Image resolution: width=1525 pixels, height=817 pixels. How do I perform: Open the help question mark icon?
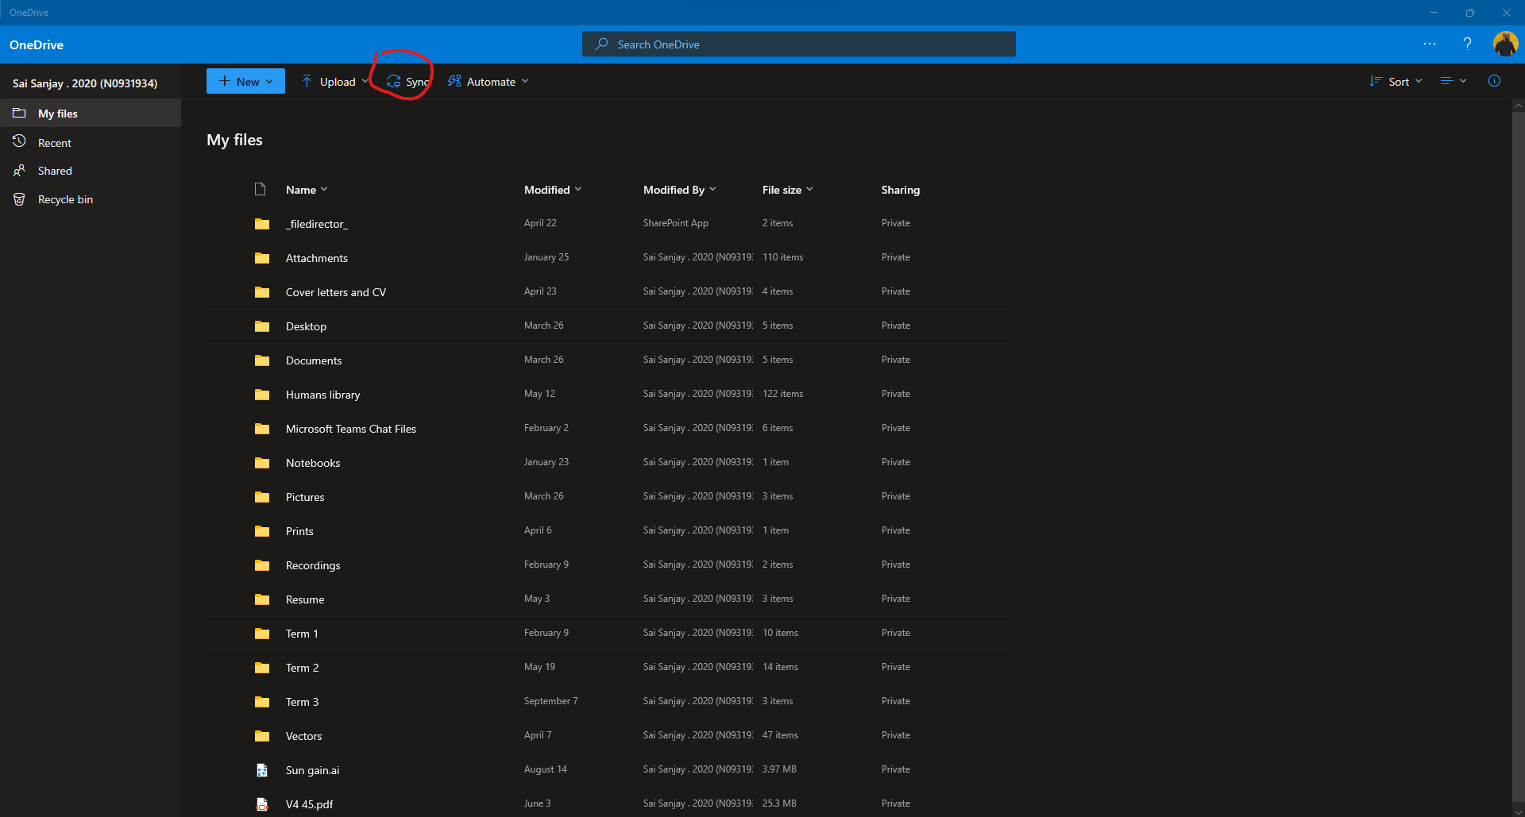pos(1467,44)
